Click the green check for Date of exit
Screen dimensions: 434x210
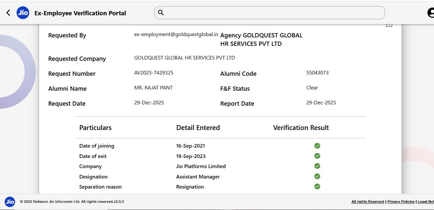coord(317,156)
